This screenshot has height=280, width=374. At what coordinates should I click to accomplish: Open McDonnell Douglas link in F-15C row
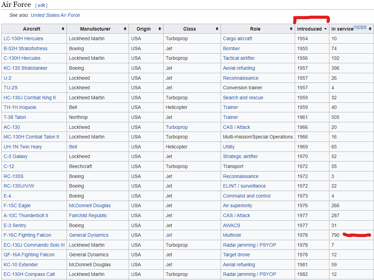point(90,205)
